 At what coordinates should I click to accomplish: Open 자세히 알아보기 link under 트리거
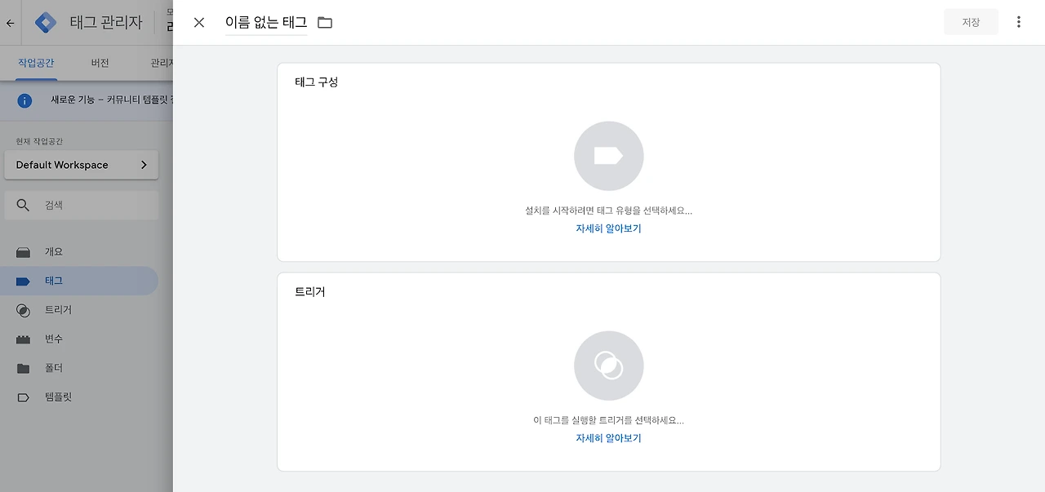tap(608, 438)
